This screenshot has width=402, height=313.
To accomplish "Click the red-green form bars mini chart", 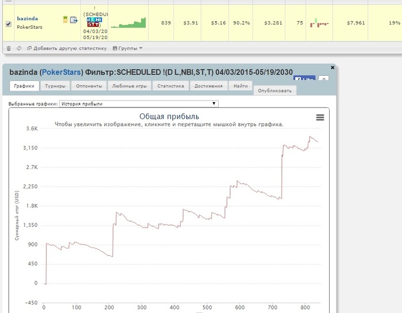I will coord(319,23).
